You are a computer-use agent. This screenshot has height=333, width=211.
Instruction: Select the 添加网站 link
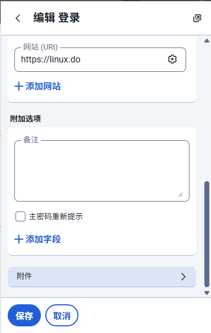click(38, 87)
